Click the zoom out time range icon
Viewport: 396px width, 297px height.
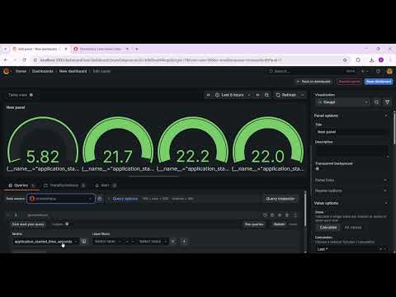tap(266, 95)
